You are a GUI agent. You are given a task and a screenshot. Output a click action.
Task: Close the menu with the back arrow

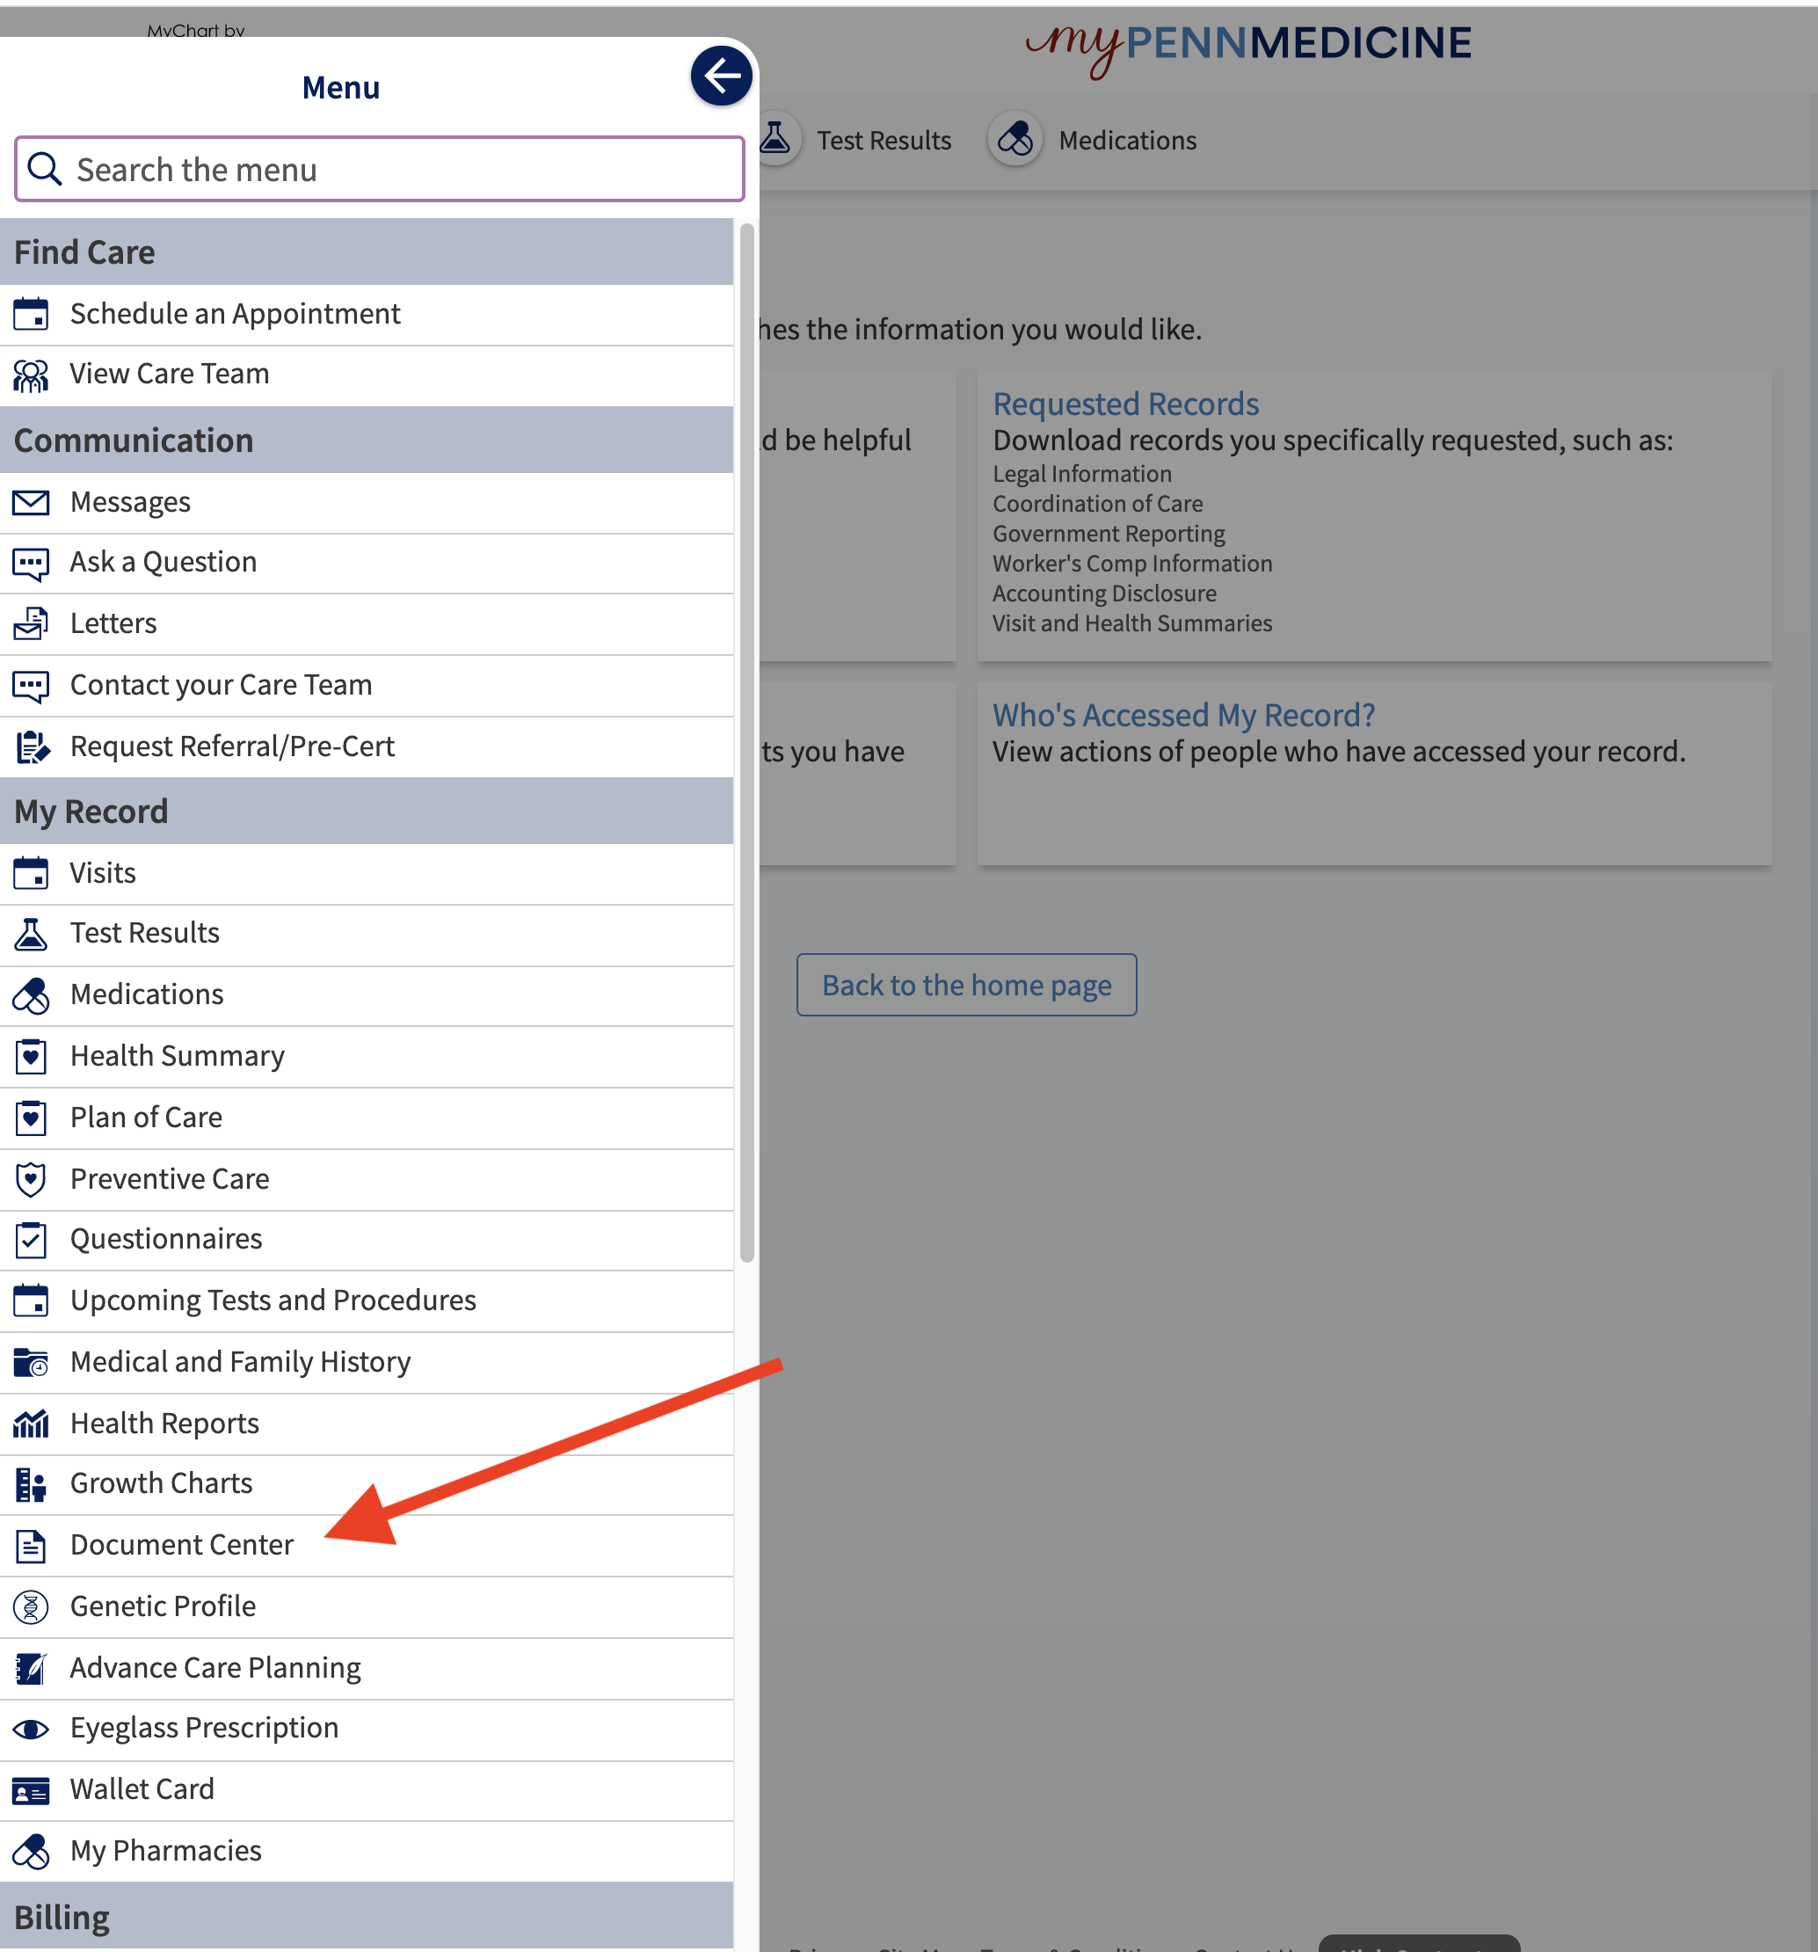tap(722, 76)
